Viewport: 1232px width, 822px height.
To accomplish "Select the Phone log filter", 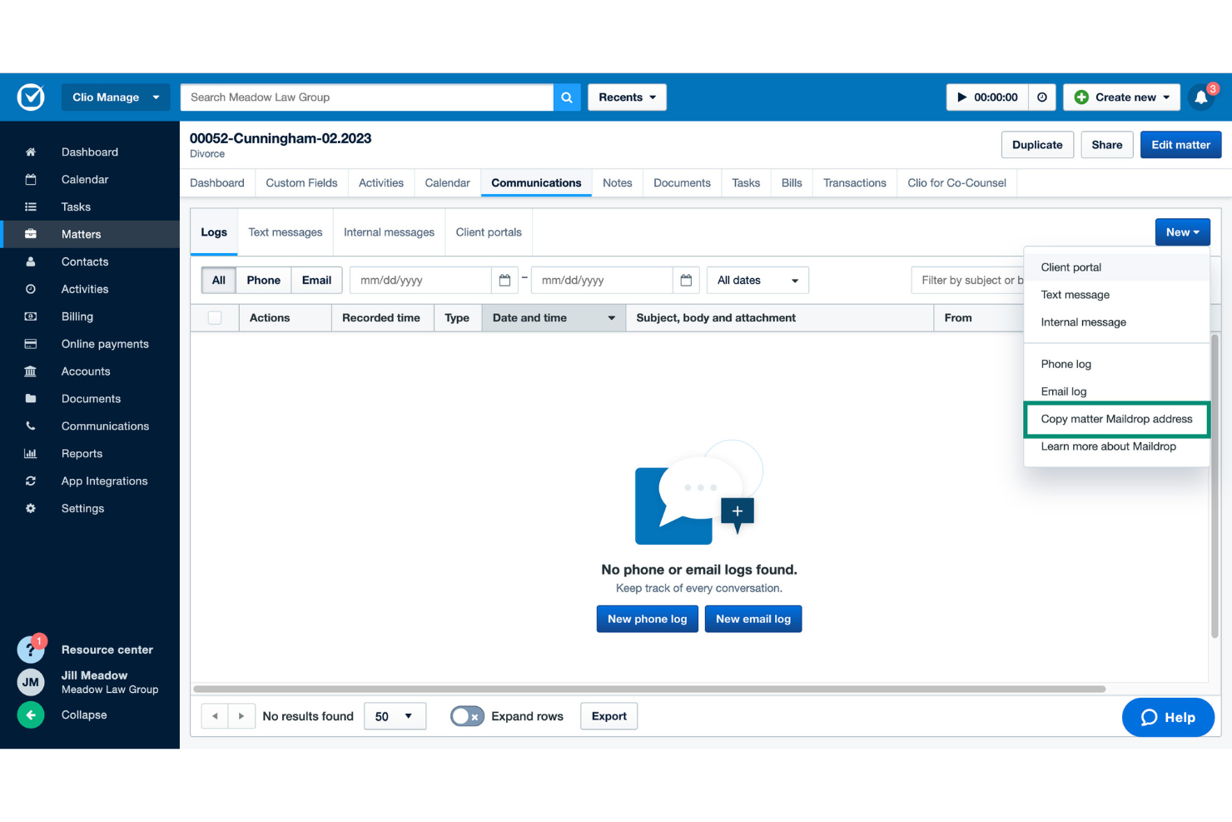I will tap(264, 281).
